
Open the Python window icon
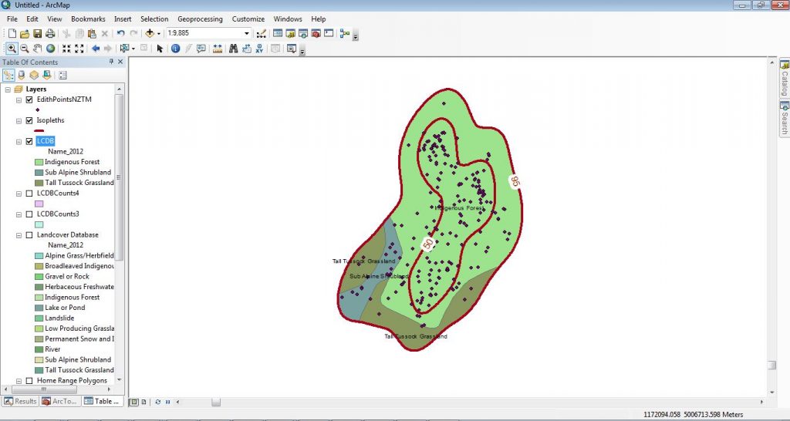pos(329,34)
